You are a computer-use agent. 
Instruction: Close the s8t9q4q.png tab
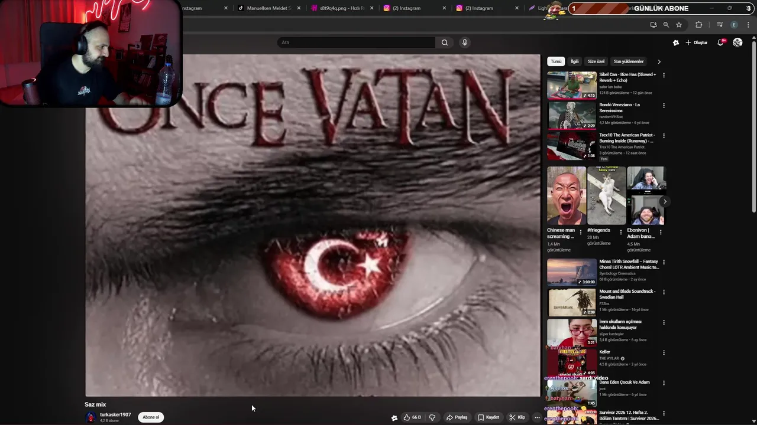click(x=371, y=8)
